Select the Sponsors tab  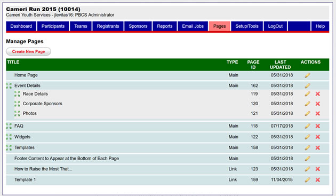coord(138,26)
